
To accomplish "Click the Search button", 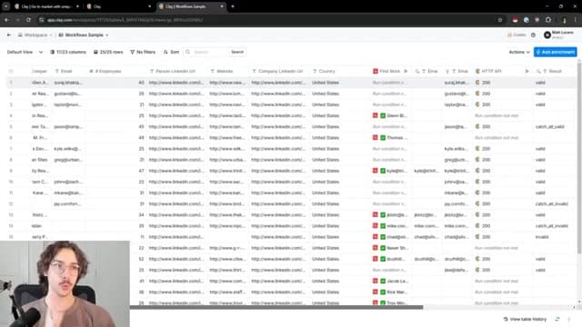I will (237, 52).
